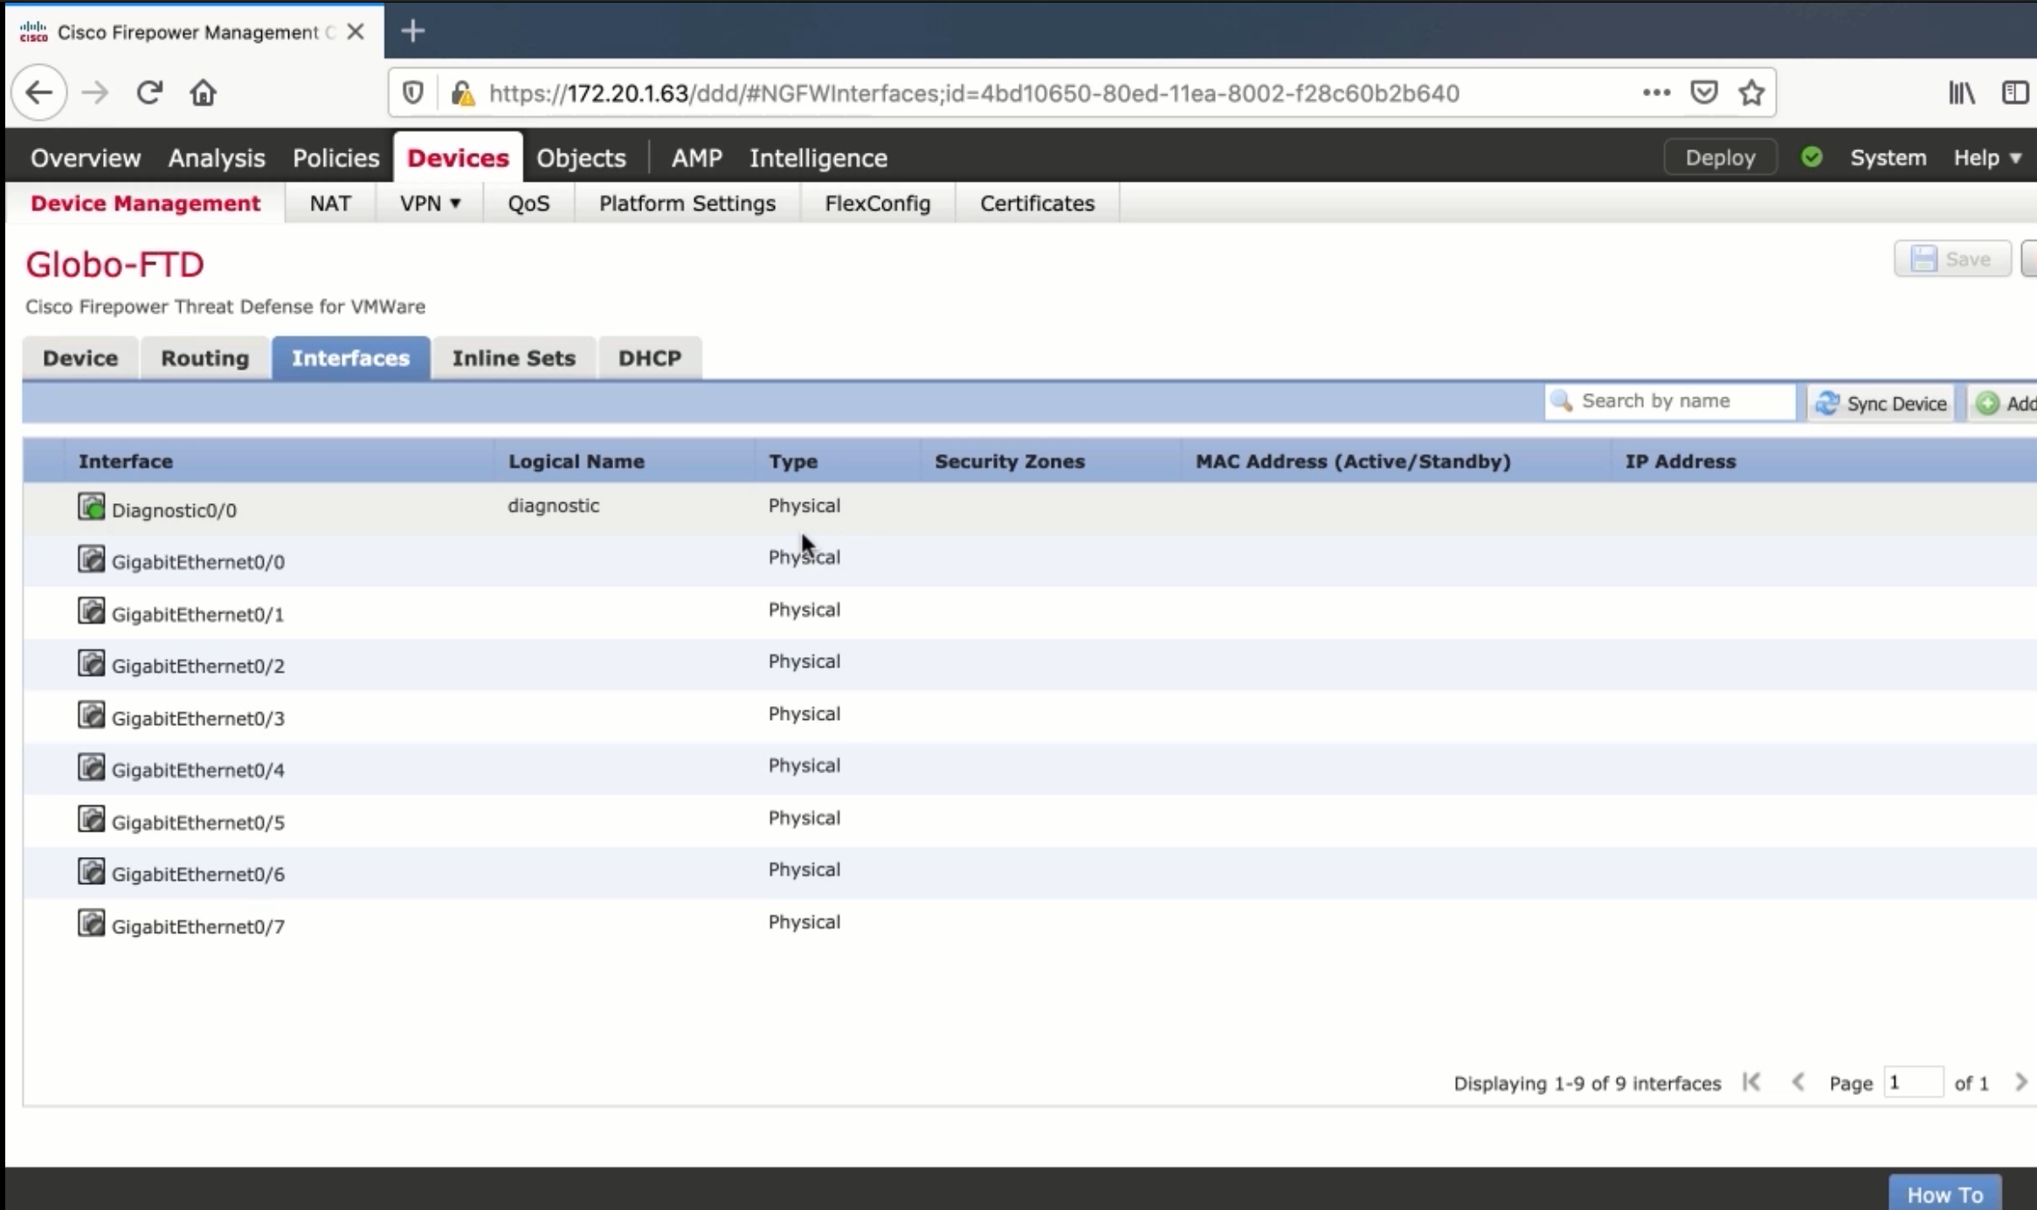Click the GigabitEthernet0/3 interface icon
2037x1210 pixels.
pyautogui.click(x=91, y=715)
